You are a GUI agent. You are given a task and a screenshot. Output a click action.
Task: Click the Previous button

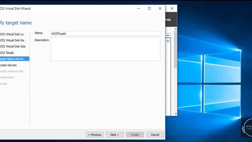[x=94, y=135]
